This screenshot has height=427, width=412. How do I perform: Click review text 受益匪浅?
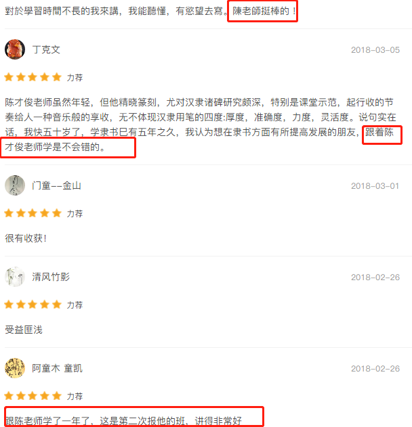tap(24, 330)
